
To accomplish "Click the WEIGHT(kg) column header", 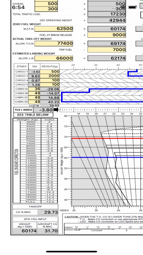I will tap(50, 66).
